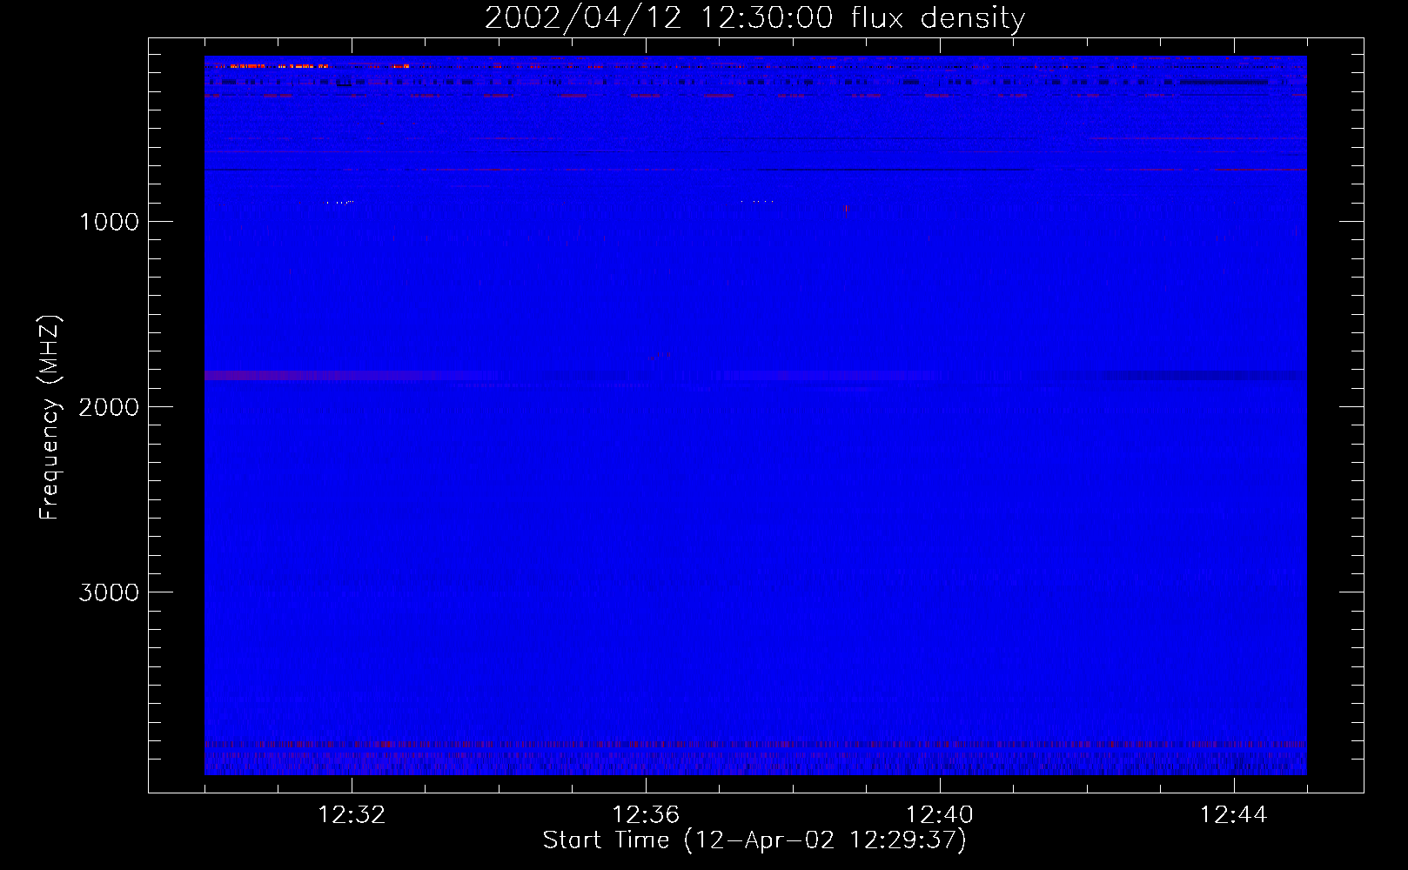Select the 12:32 time tick label
The width and height of the screenshot is (1408, 870).
(x=352, y=815)
